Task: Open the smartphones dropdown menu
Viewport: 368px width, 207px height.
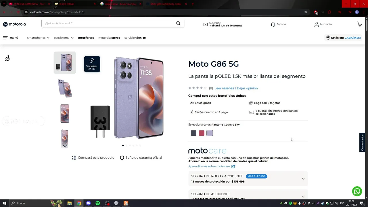Action: (x=38, y=38)
